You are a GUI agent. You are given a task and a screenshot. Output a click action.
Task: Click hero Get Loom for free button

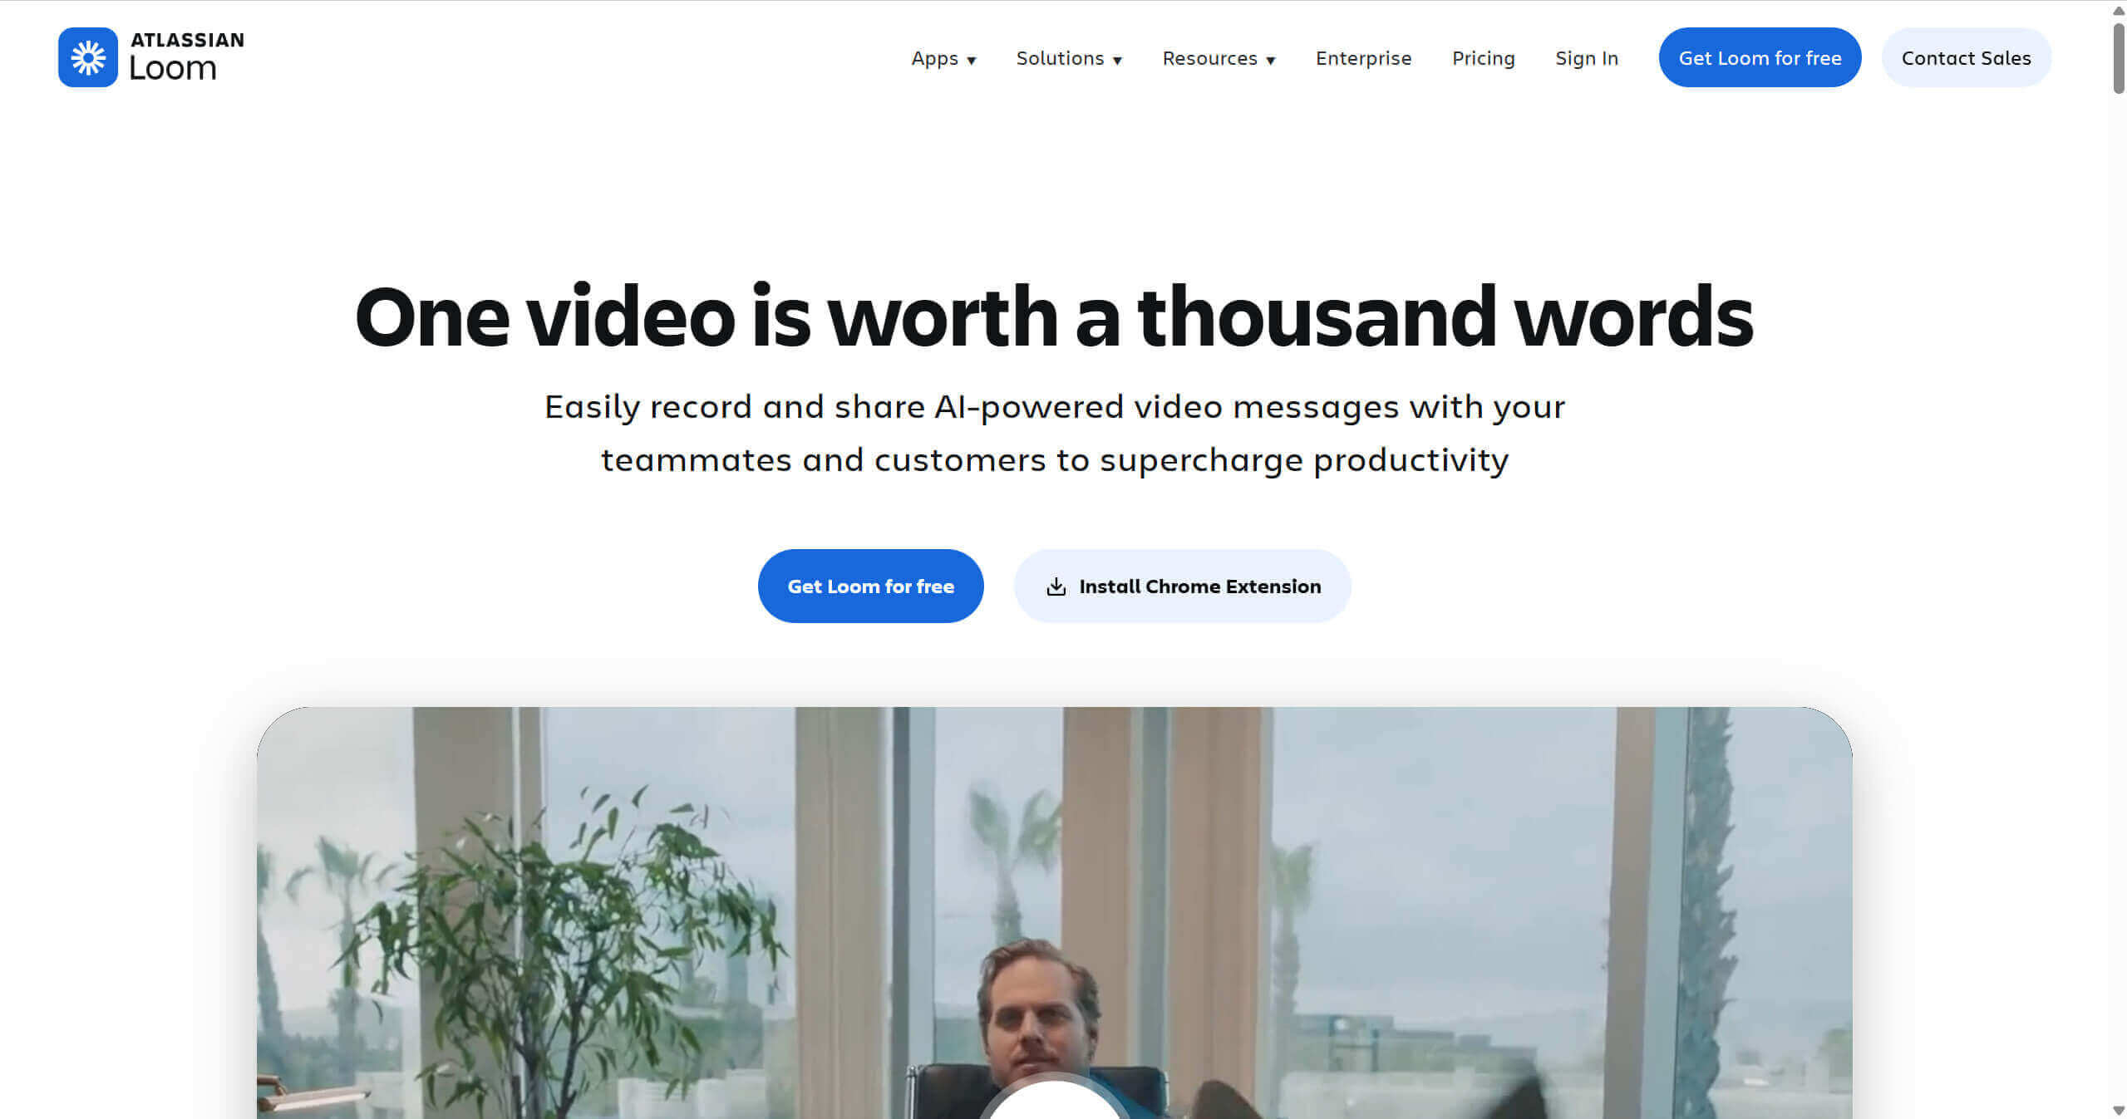(870, 586)
